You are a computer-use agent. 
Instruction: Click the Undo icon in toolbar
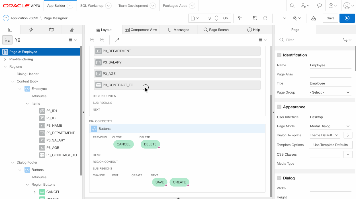255,18
